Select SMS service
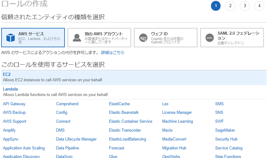 (x=219, y=104)
